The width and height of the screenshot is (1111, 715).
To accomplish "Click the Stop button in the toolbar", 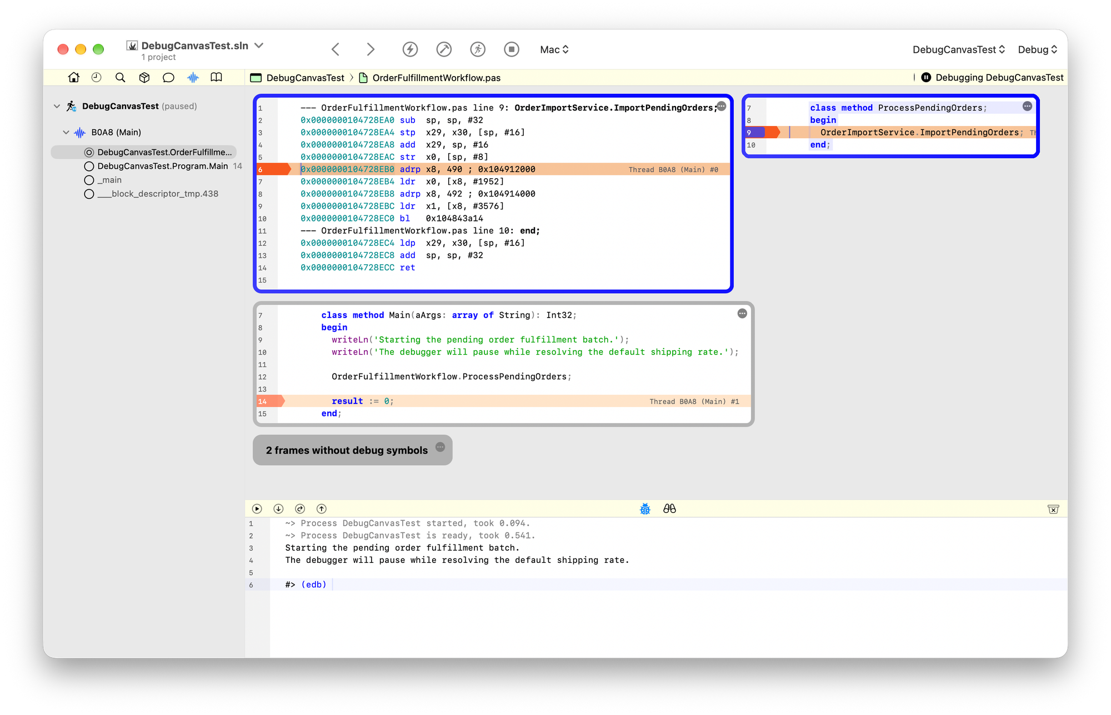I will (512, 49).
